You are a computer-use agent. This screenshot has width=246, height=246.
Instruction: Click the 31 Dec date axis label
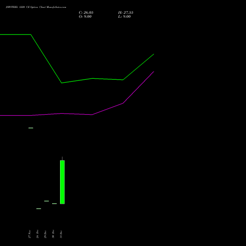(61, 234)
